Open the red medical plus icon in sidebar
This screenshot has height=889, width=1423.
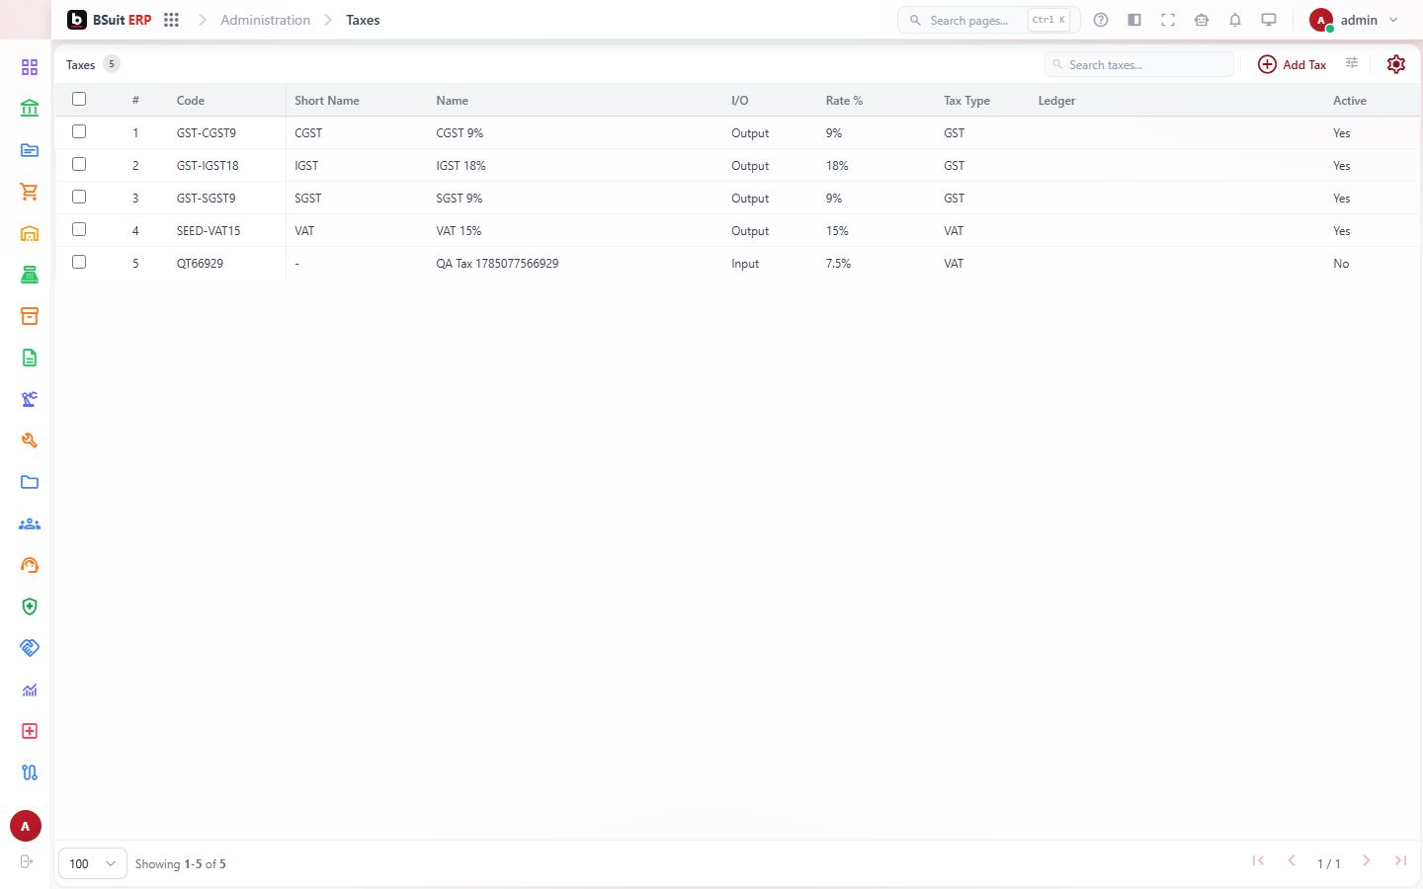[x=30, y=731]
